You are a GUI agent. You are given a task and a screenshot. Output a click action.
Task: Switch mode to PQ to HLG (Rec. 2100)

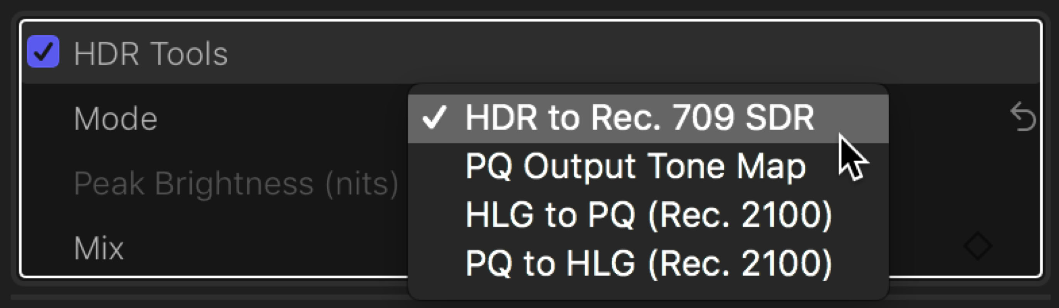coord(648,263)
